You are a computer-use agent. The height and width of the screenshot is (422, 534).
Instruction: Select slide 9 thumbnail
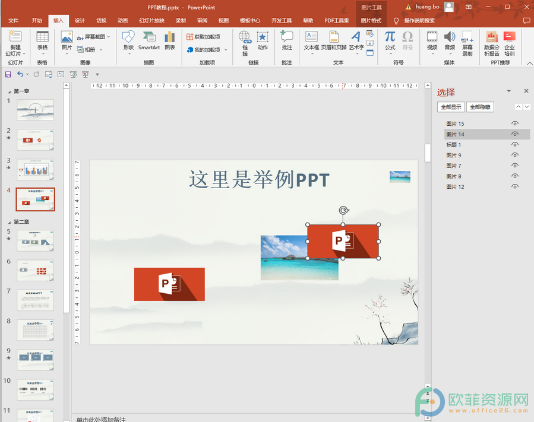pos(36,360)
